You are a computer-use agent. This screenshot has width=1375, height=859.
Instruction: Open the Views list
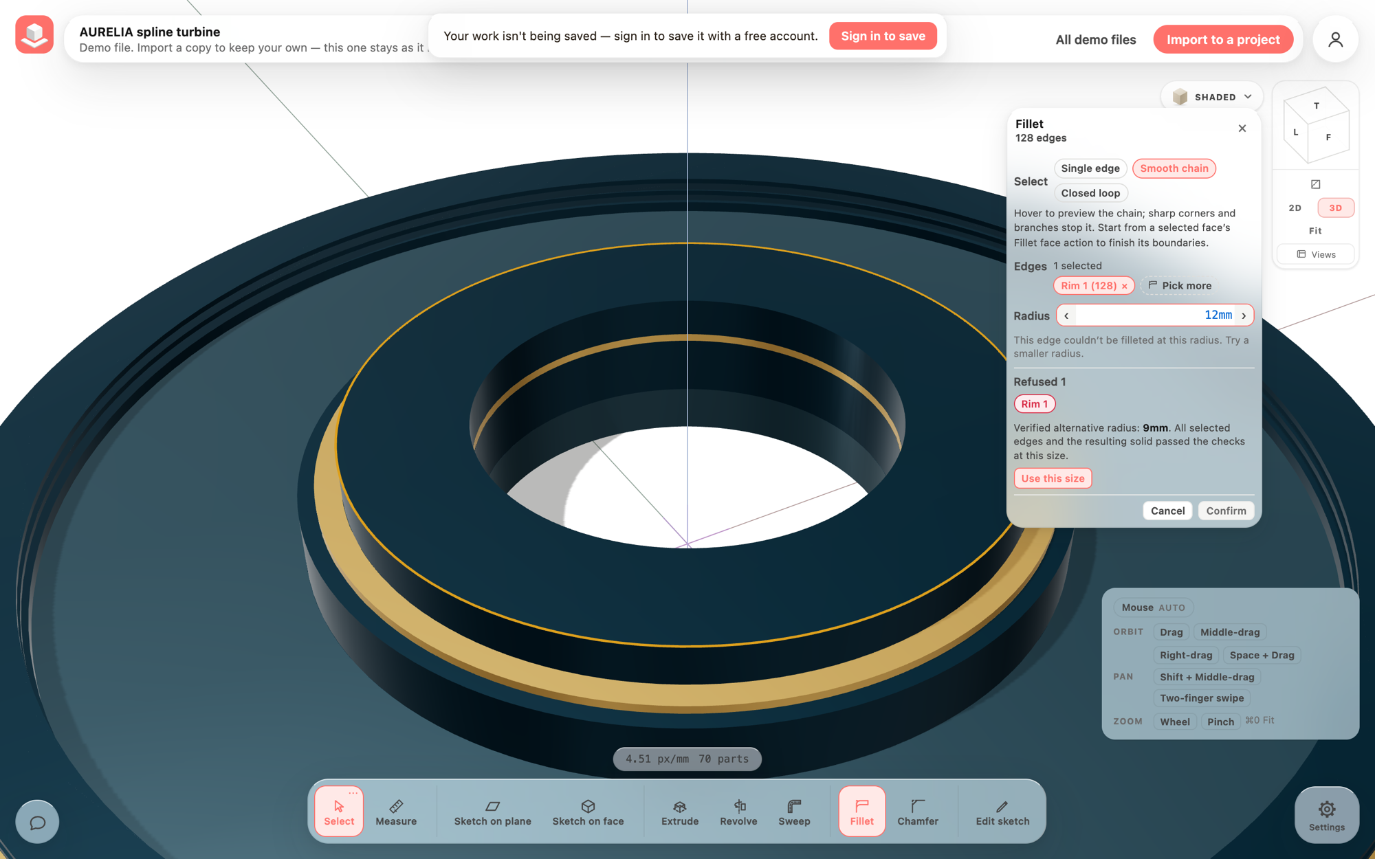click(1316, 254)
